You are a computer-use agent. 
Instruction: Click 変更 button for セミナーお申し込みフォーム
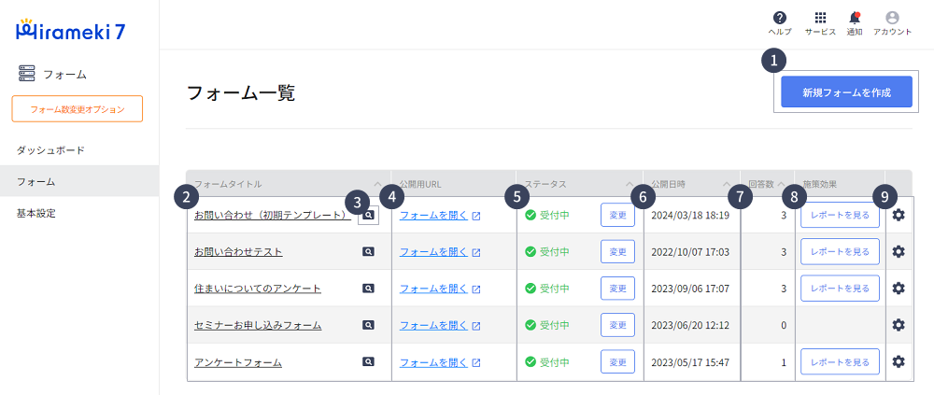[617, 325]
